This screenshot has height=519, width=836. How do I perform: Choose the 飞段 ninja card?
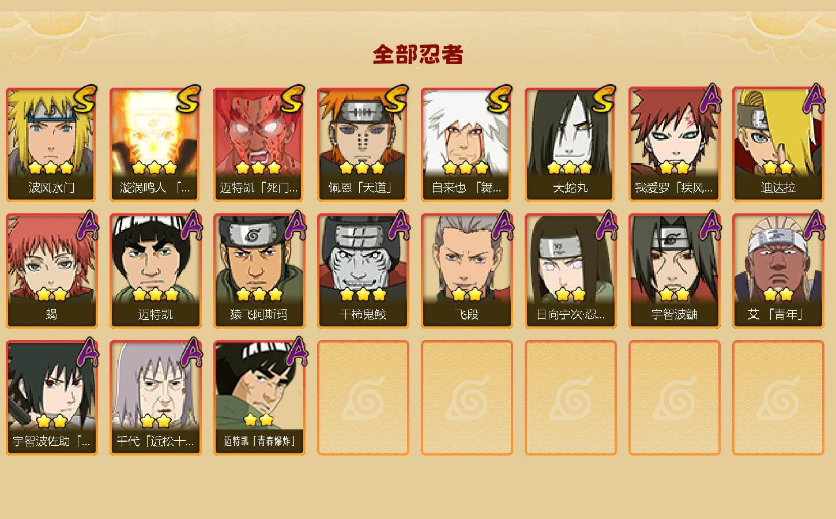coord(467,271)
